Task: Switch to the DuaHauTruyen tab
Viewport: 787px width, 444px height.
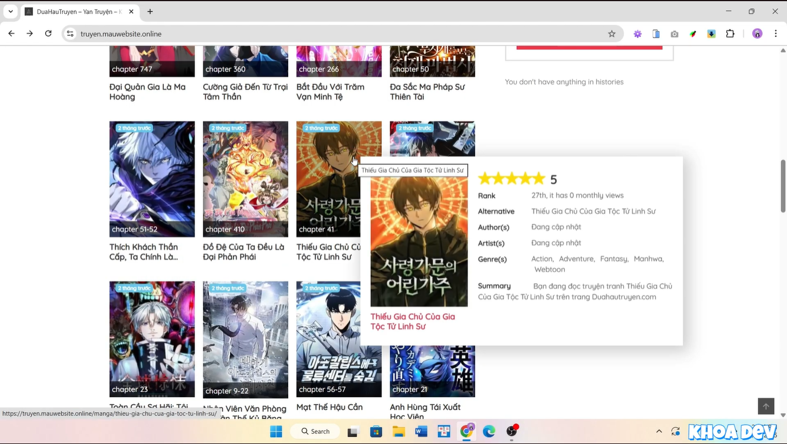Action: click(x=79, y=12)
